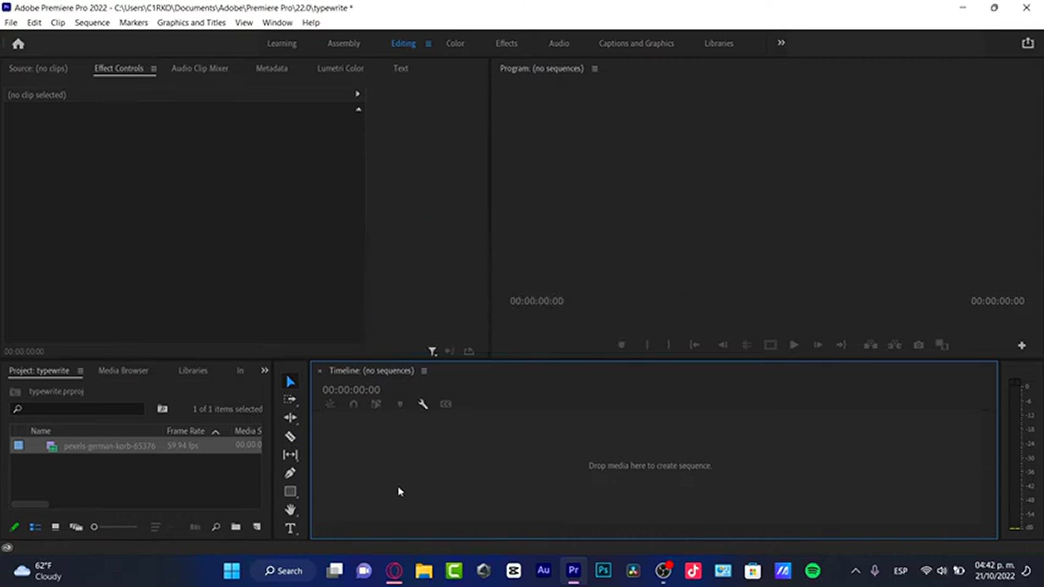Step back one frame in Program monitor
The image size is (1044, 587).
tap(723, 345)
